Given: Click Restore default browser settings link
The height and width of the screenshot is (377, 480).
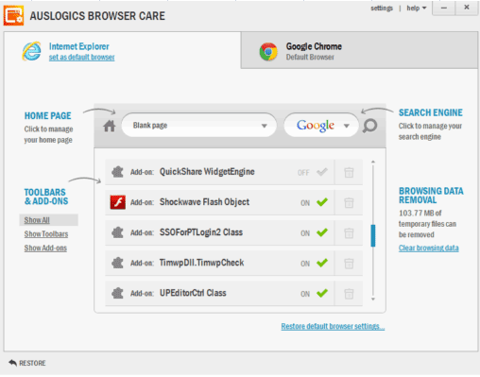Looking at the screenshot, I should [333, 326].
